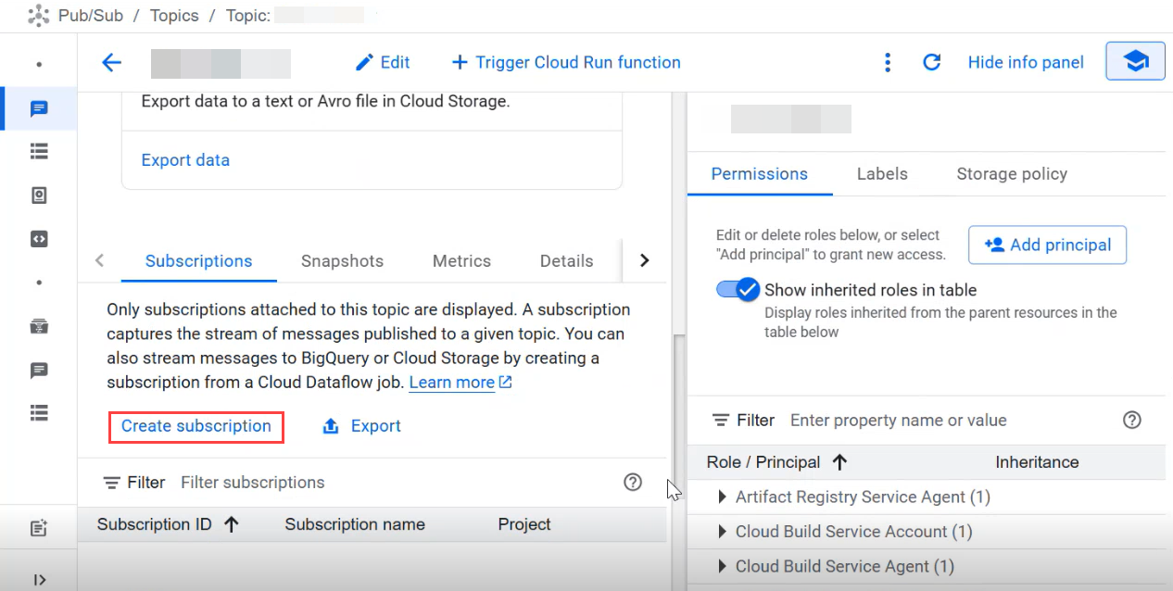Expand Cloud Build Service Agent row

pyautogui.click(x=723, y=566)
